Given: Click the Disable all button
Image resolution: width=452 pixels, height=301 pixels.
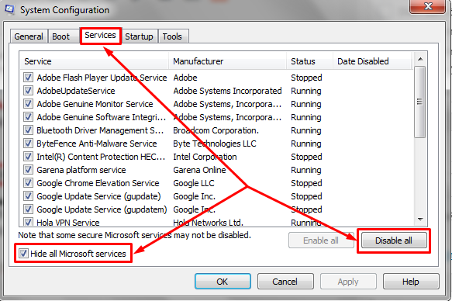Looking at the screenshot, I should coord(394,240).
